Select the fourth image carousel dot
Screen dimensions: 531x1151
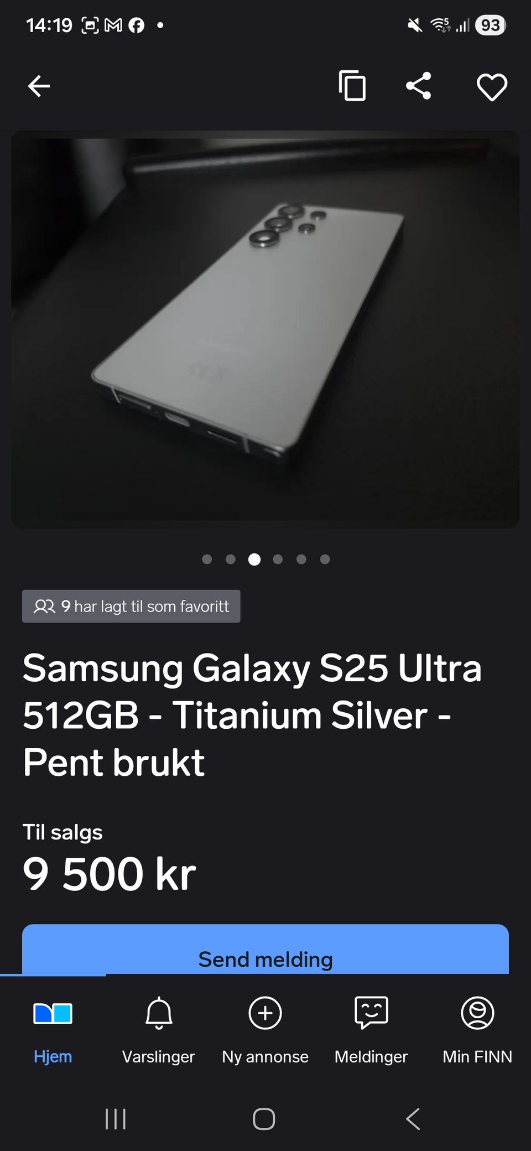(x=278, y=559)
